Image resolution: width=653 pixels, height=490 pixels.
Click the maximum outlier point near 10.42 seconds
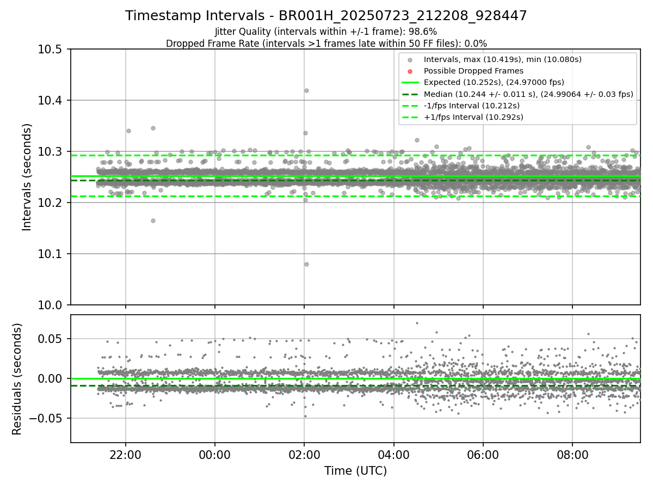tap(306, 90)
